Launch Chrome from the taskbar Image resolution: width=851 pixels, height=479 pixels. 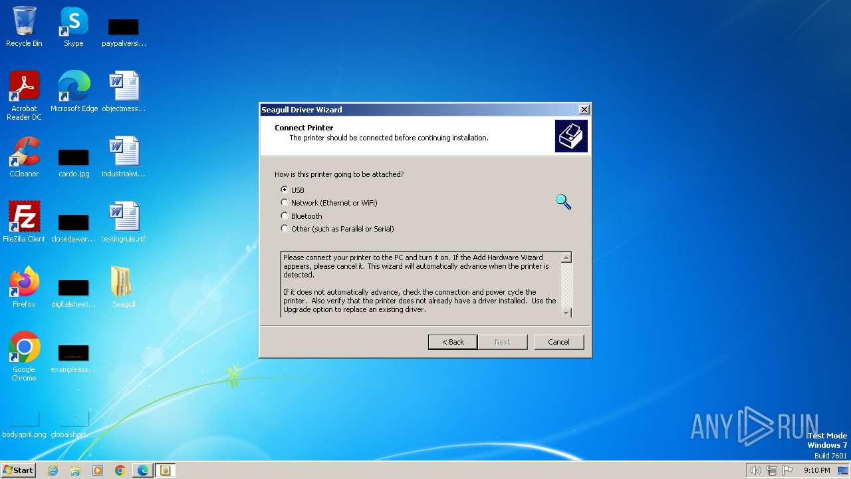(x=120, y=470)
